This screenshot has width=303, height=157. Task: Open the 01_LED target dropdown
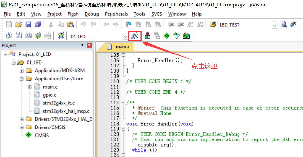click(125, 36)
